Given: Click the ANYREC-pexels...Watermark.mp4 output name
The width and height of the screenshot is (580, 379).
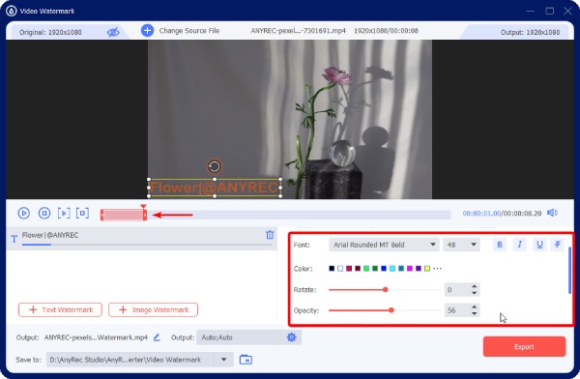Looking at the screenshot, I should coord(96,337).
